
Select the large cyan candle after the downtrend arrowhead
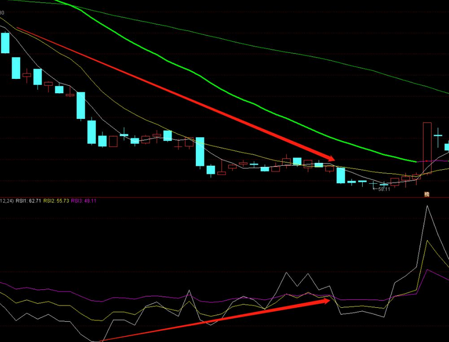341,175
